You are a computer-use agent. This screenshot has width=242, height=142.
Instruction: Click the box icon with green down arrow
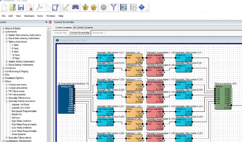click(x=85, y=7)
